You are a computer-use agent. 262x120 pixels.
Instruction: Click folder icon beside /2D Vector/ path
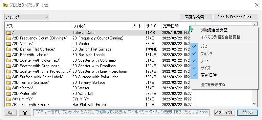pos(9,44)
